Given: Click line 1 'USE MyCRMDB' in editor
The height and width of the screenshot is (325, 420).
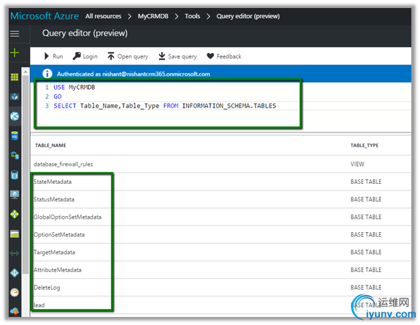Looking at the screenshot, I should [74, 87].
